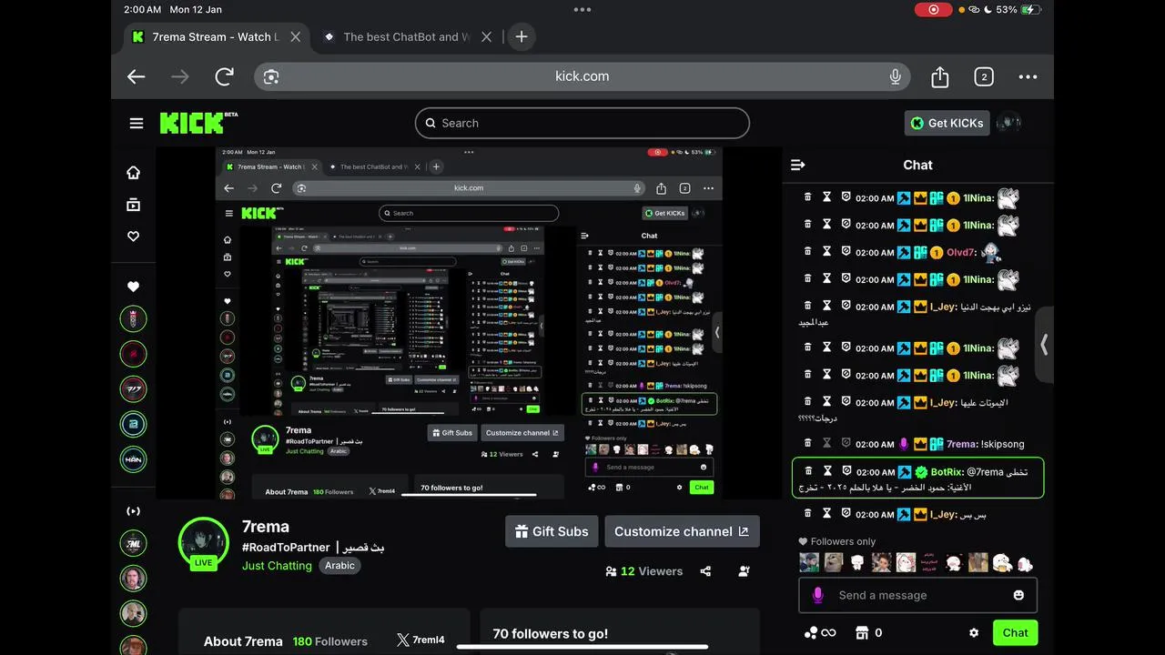Switch to The best ChatBot tab
The width and height of the screenshot is (1165, 655).
(x=407, y=36)
